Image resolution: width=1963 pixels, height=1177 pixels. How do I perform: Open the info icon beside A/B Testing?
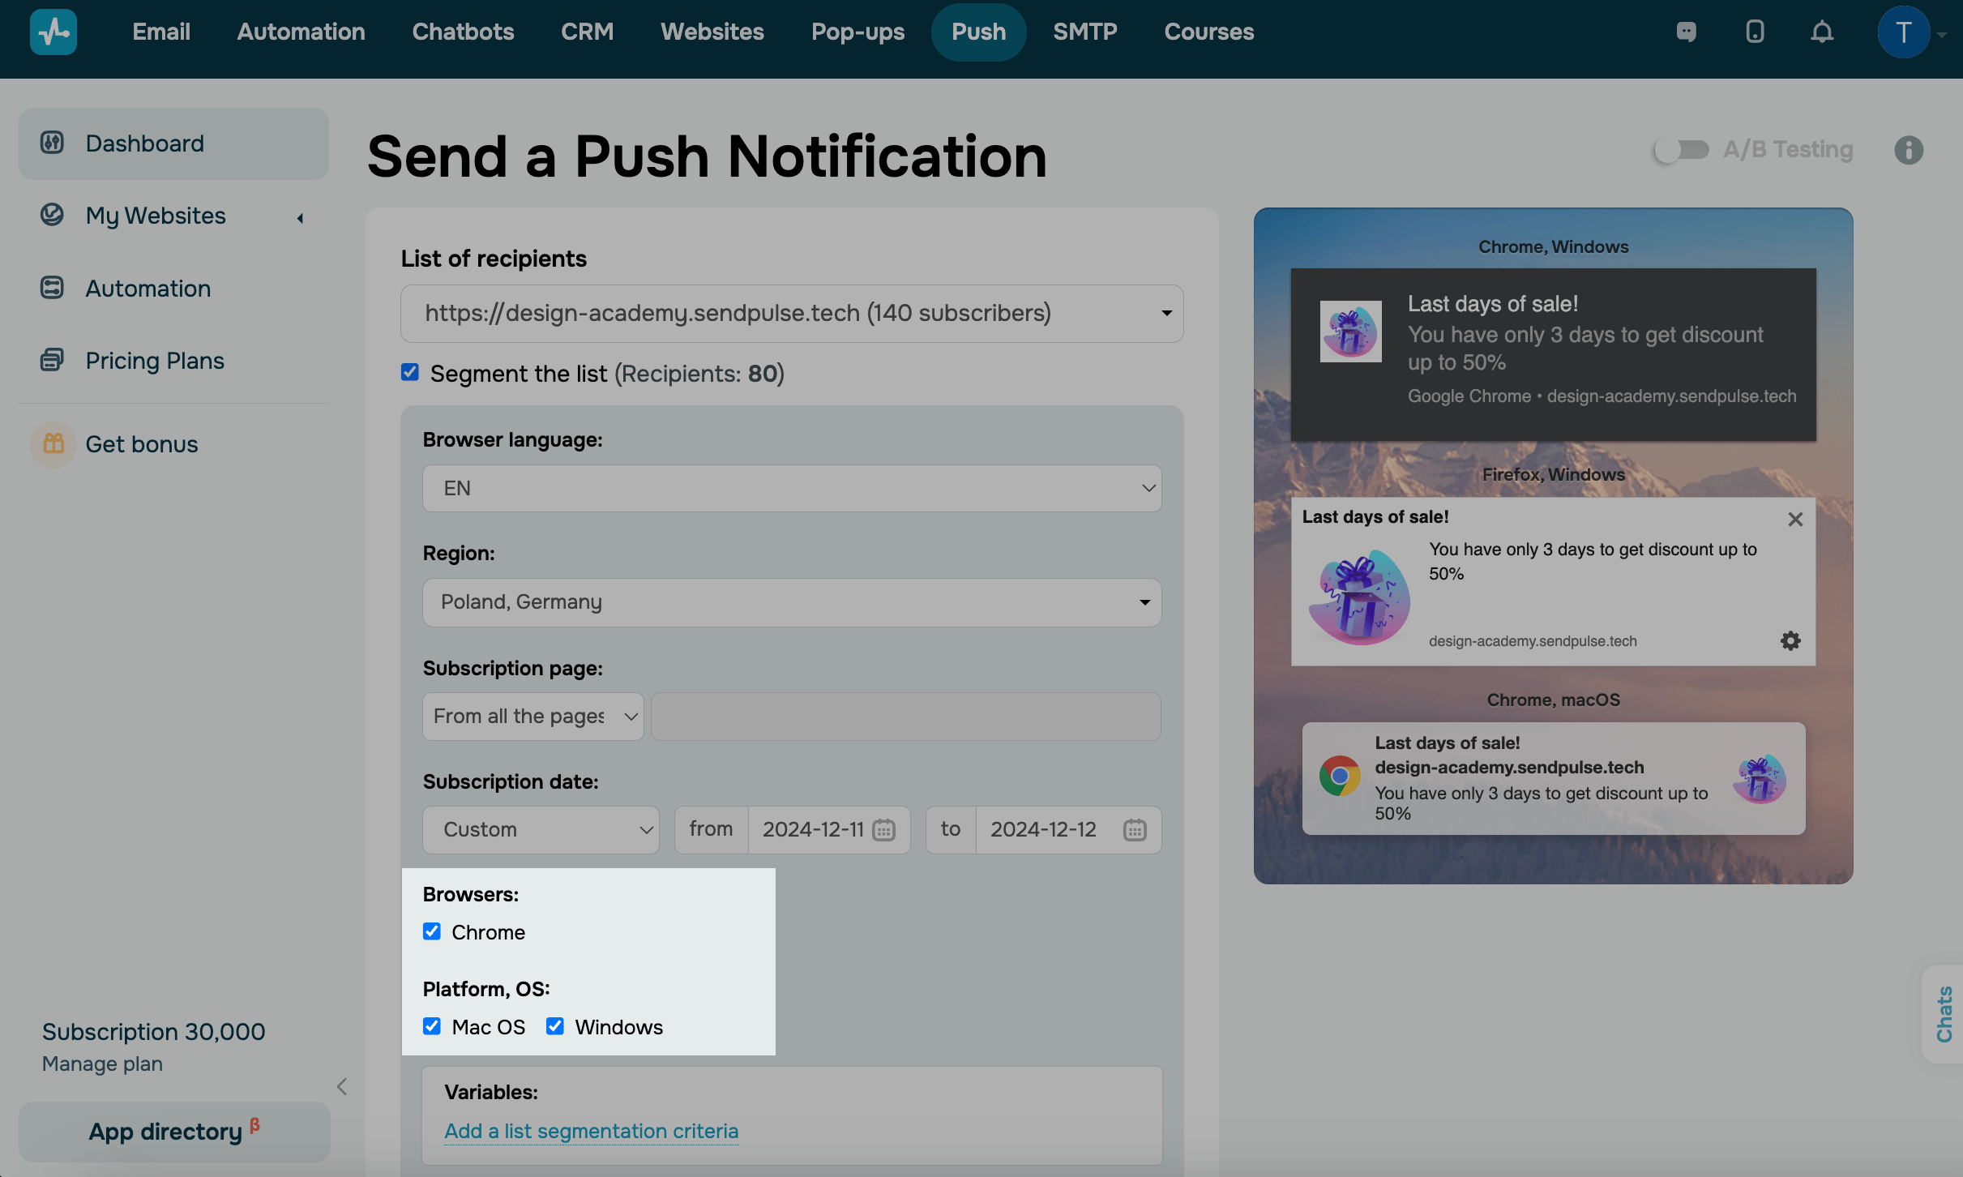click(1909, 150)
